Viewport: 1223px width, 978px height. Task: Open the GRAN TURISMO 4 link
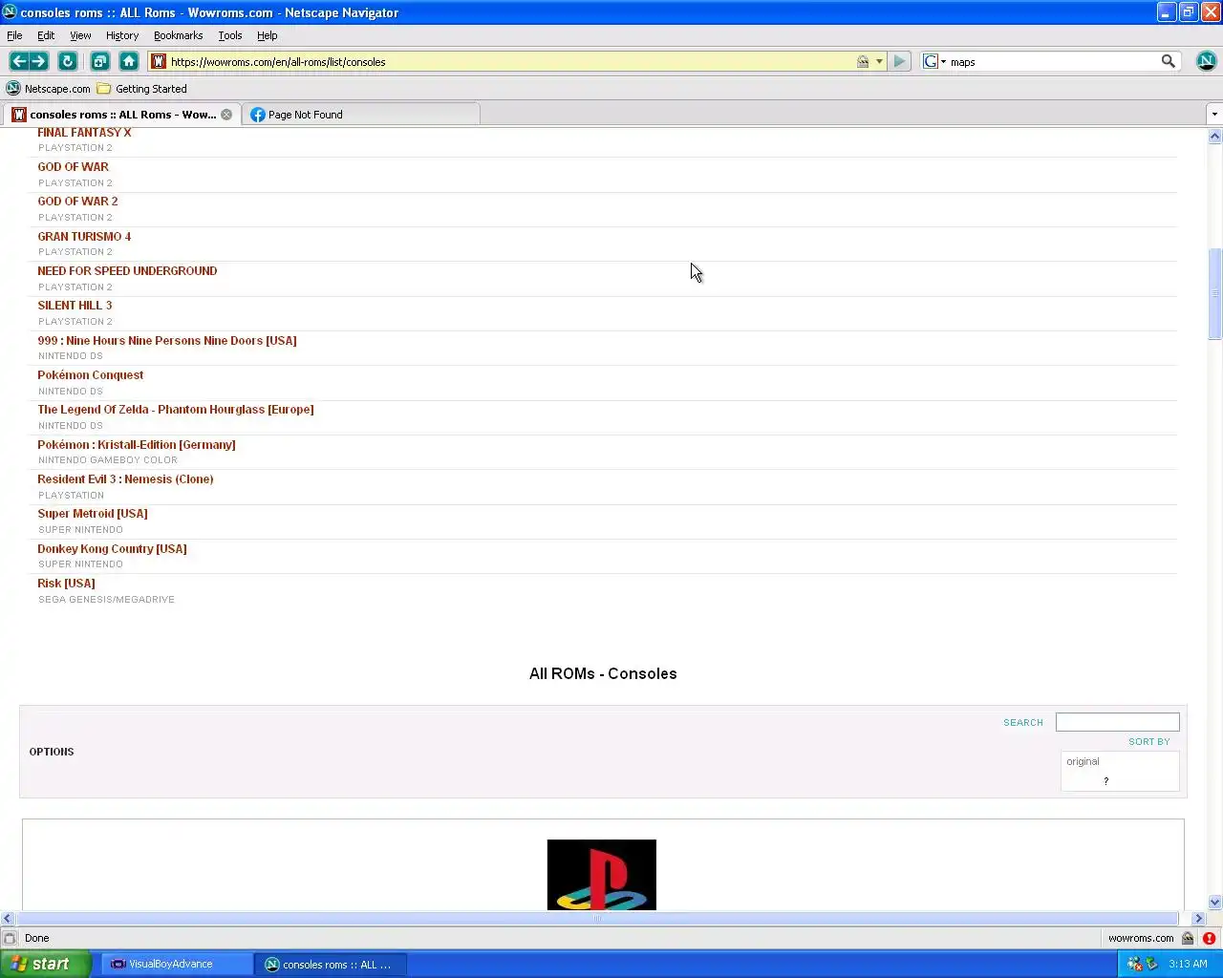[x=84, y=237]
